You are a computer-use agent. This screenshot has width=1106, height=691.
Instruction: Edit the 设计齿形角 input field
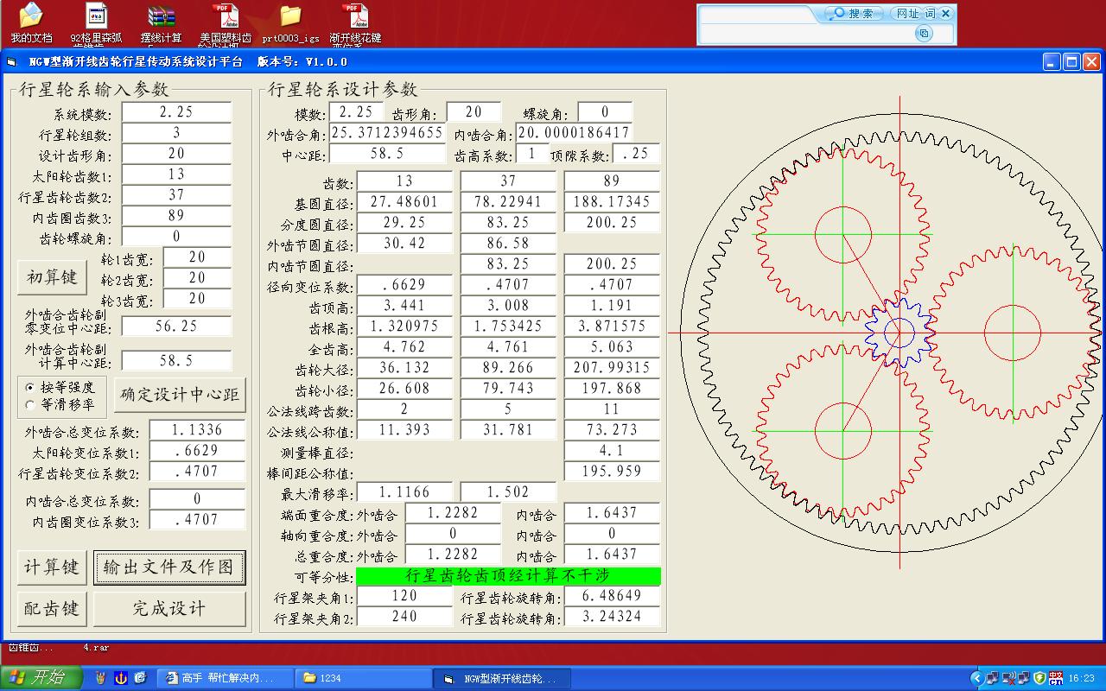point(176,154)
